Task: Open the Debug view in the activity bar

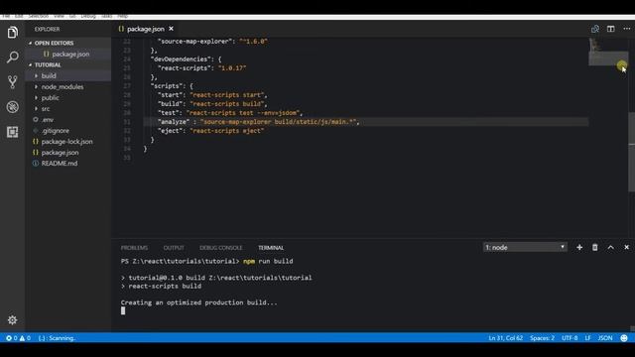Action: (13, 107)
